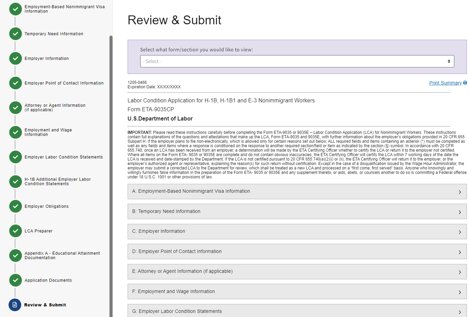Expand section D: Employer Point of Contact Information

pos(297,252)
